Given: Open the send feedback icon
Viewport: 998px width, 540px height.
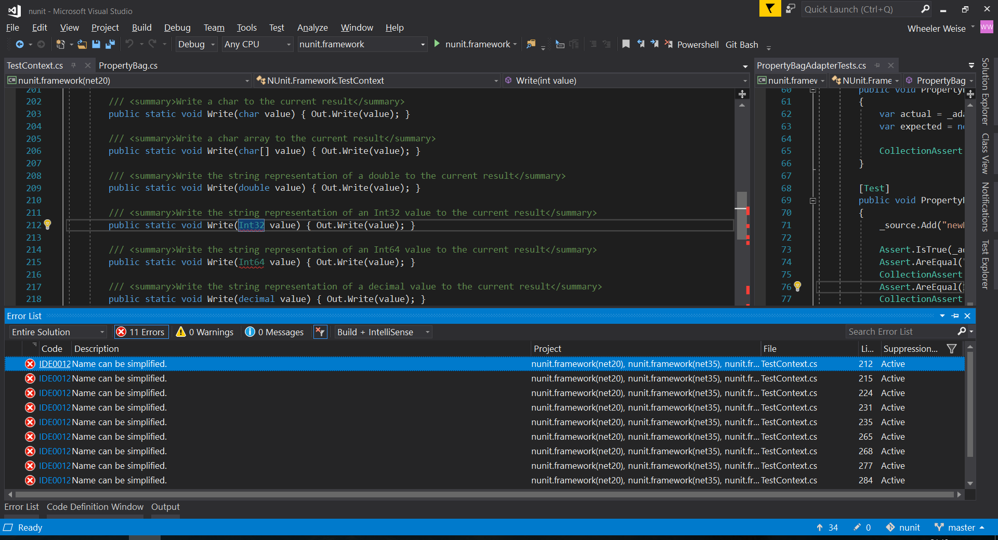Looking at the screenshot, I should point(791,9).
